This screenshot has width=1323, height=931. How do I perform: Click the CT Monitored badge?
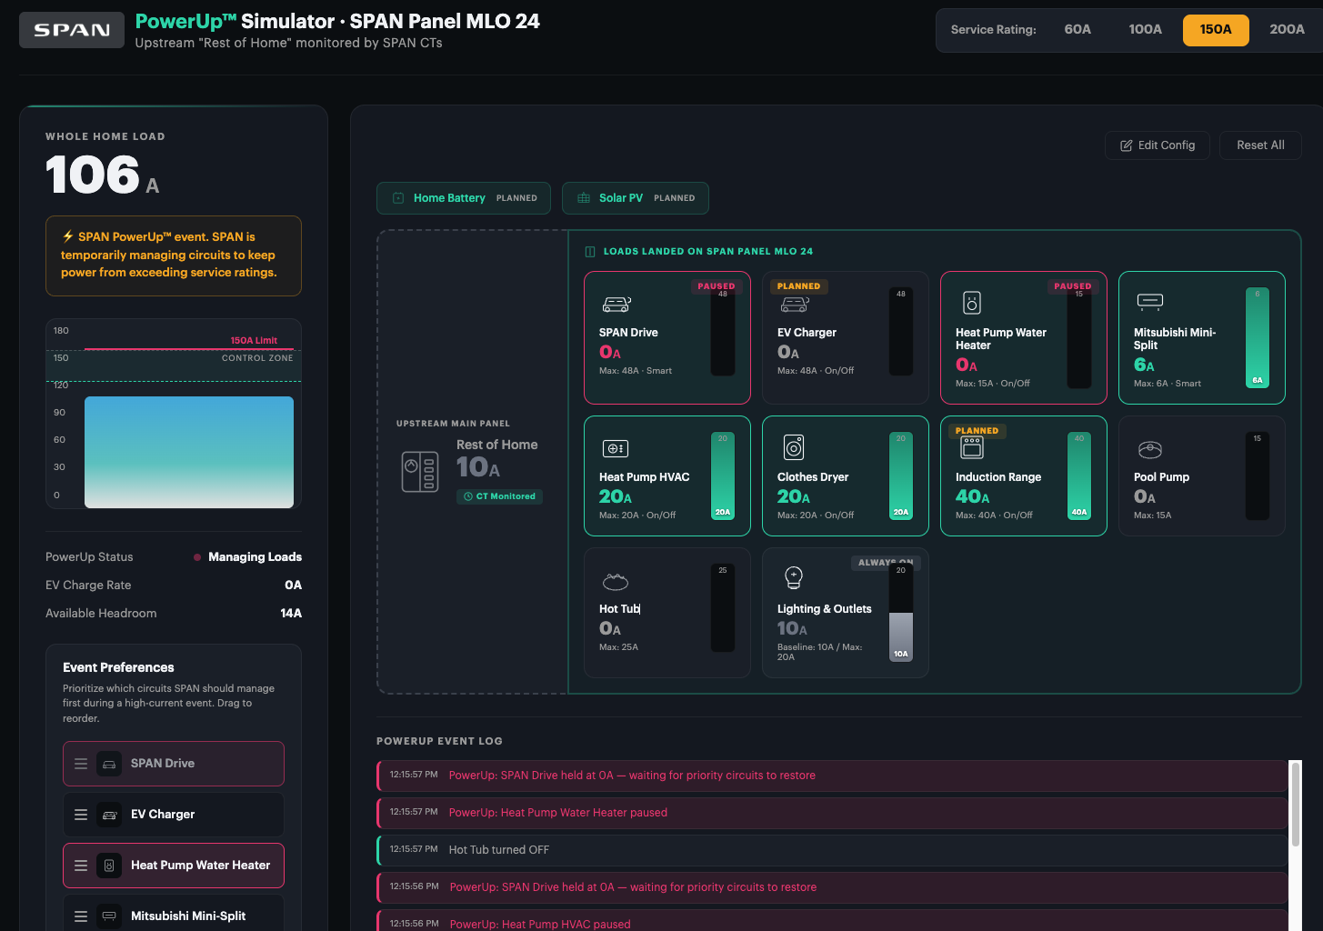pyautogui.click(x=500, y=496)
